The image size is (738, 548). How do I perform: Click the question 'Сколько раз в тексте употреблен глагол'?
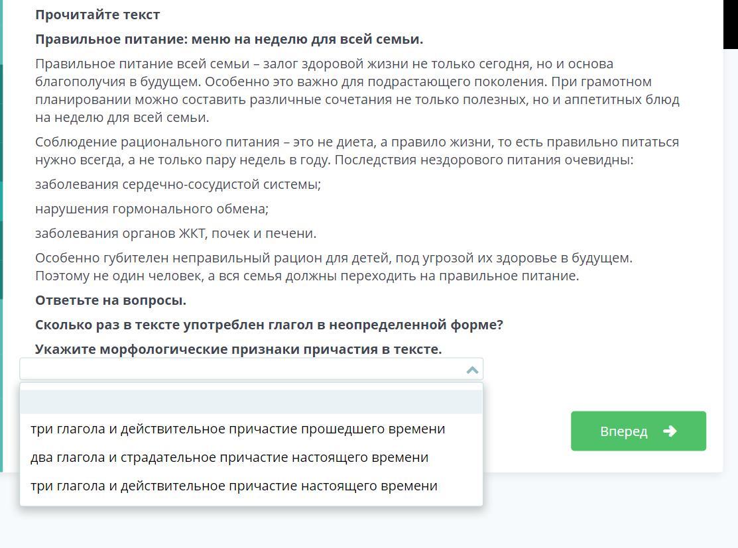(x=269, y=325)
